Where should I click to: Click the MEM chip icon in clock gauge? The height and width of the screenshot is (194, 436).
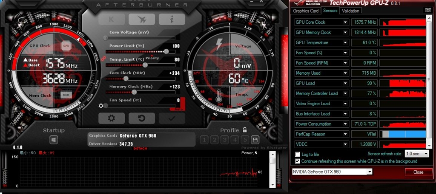point(66,96)
